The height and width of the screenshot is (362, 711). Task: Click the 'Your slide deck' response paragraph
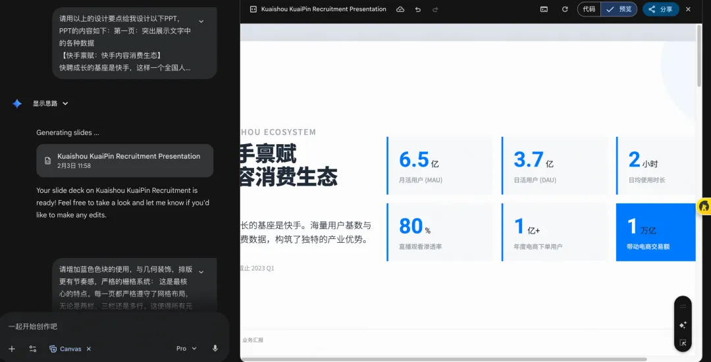[123, 203]
